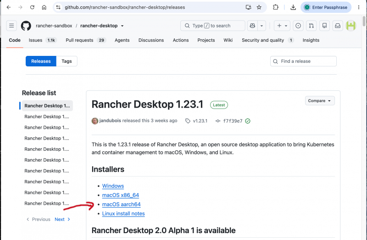Screen dimensions: 367x240
Task: Open the GitHub pull requests icon
Action: tap(311, 26)
